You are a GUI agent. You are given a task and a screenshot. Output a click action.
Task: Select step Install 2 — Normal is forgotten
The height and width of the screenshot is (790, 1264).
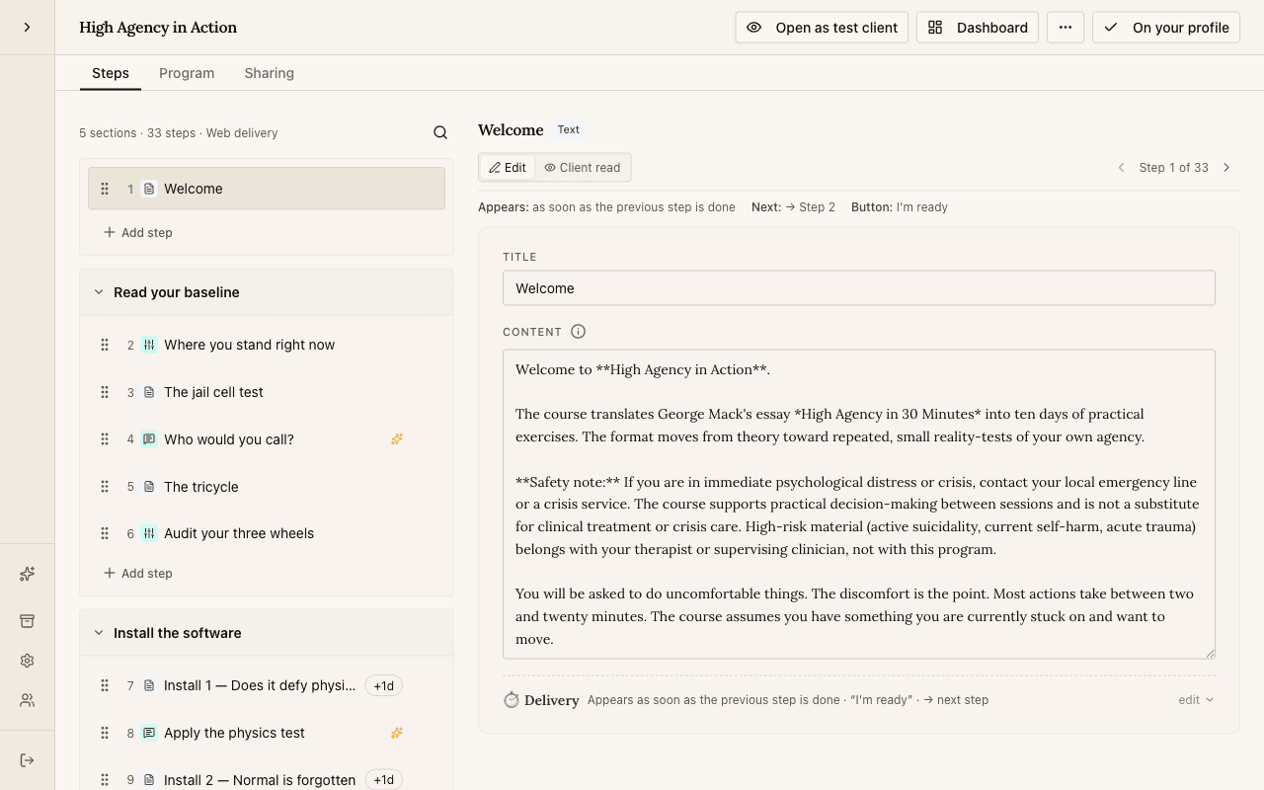(267, 780)
